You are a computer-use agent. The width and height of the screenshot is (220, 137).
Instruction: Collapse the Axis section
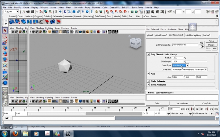148,73
